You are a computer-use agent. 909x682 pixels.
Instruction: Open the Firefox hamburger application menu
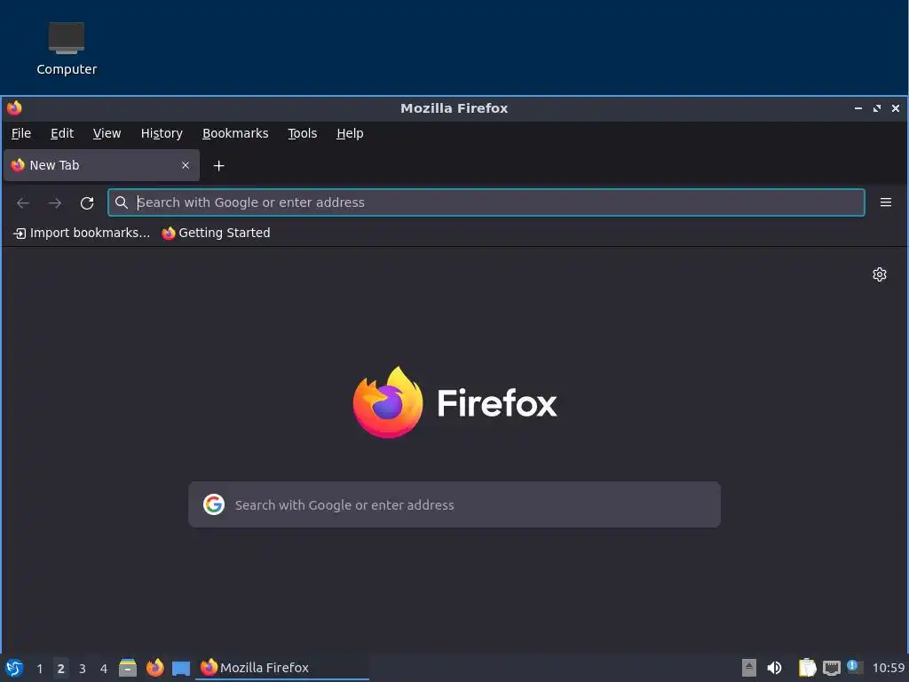886,202
